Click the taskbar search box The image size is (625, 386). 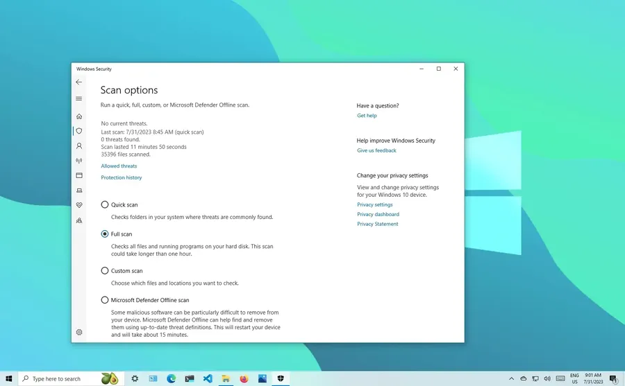point(71,378)
